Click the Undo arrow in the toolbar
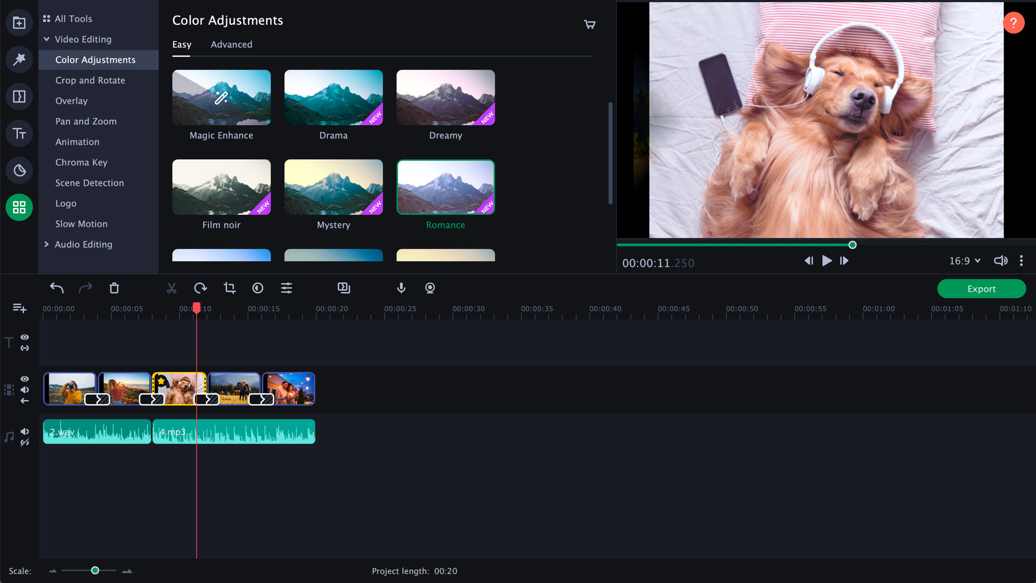 (x=57, y=288)
